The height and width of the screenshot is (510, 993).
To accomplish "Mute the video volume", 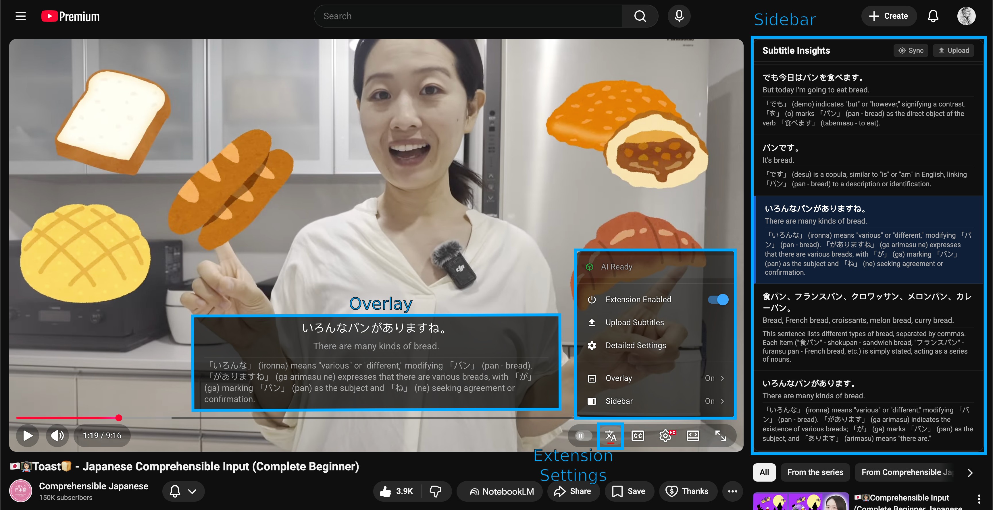I will click(57, 436).
